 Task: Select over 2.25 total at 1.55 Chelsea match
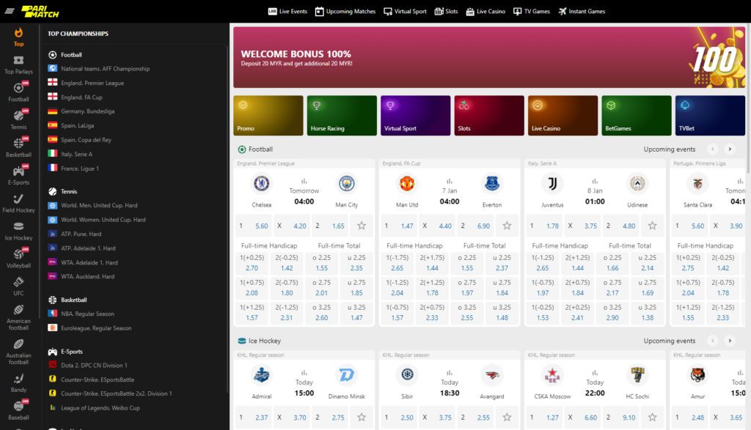click(x=322, y=262)
